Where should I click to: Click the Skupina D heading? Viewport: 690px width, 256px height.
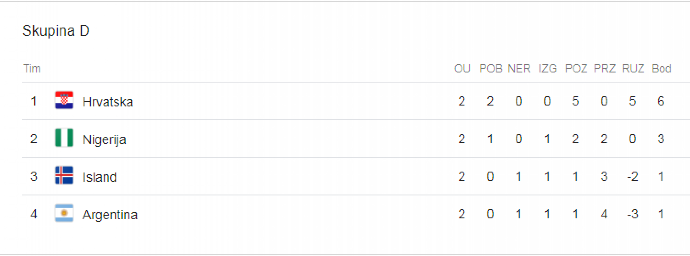point(56,31)
